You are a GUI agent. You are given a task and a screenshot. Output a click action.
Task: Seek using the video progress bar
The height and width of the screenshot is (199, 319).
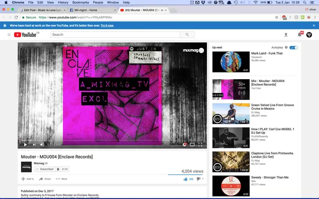[112, 140]
